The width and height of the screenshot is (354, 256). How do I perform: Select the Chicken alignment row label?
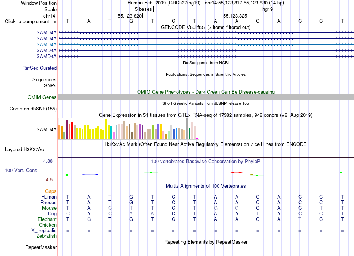click(x=48, y=225)
